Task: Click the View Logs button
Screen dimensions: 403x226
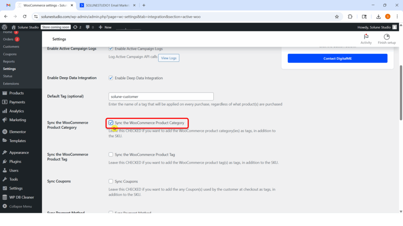Action: tap(168, 58)
